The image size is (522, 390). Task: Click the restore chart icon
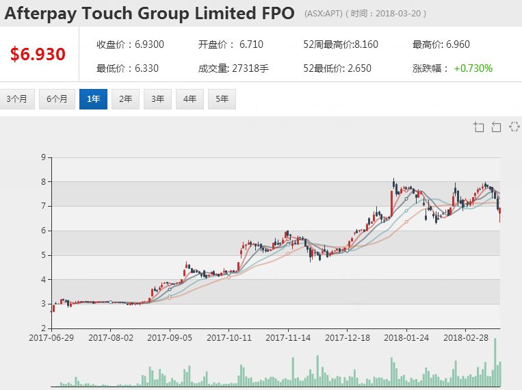pos(514,127)
